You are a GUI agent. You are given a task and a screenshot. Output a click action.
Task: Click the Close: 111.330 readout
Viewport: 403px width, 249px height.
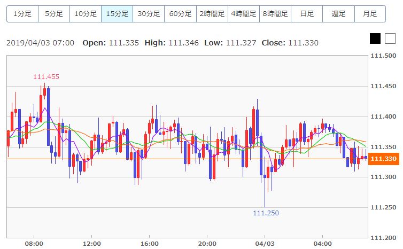(x=290, y=43)
